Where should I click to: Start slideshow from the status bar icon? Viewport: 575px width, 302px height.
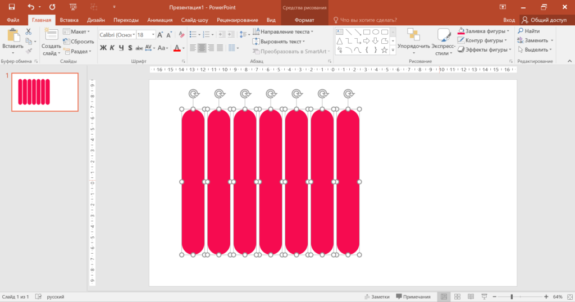484,296
